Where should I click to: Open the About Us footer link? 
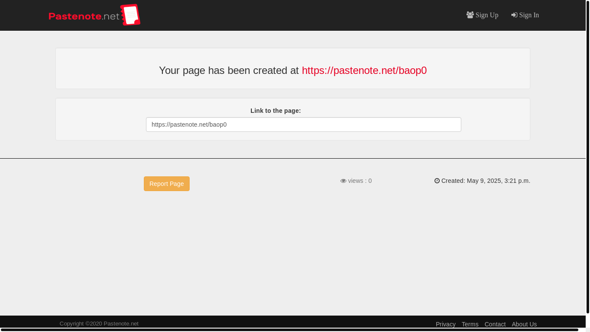click(x=524, y=324)
